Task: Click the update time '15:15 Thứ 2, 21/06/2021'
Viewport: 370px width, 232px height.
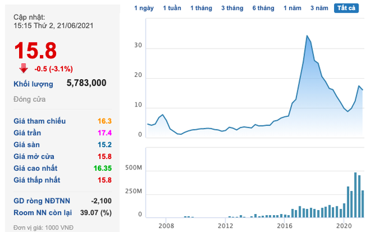Action: [53, 25]
